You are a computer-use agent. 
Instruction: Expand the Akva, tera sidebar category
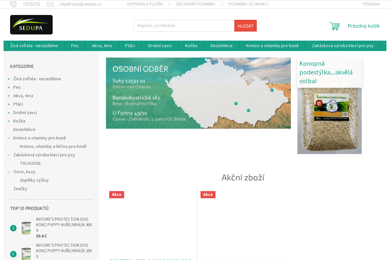9,96
